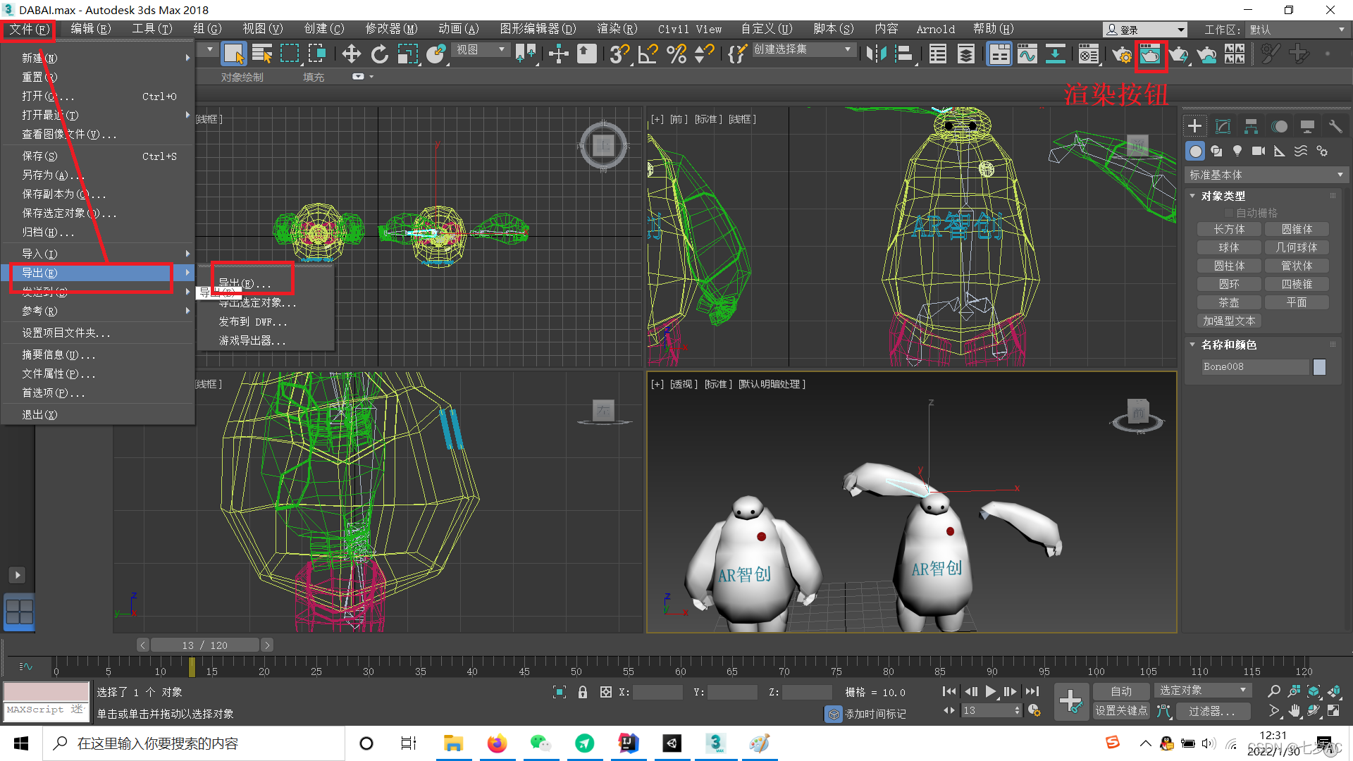Toggle the Angle Snap tool

click(x=648, y=54)
